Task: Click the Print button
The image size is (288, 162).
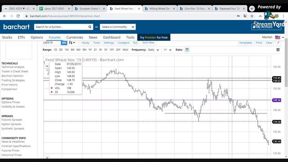Action: coord(259,43)
